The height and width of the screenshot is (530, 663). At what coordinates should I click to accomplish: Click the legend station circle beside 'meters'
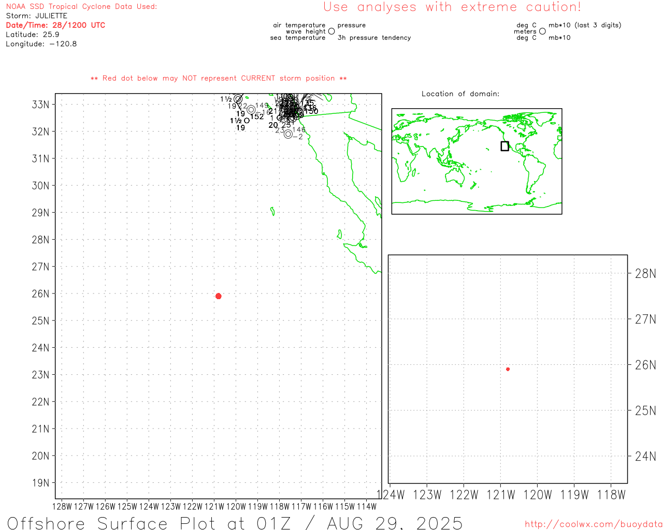542,32
